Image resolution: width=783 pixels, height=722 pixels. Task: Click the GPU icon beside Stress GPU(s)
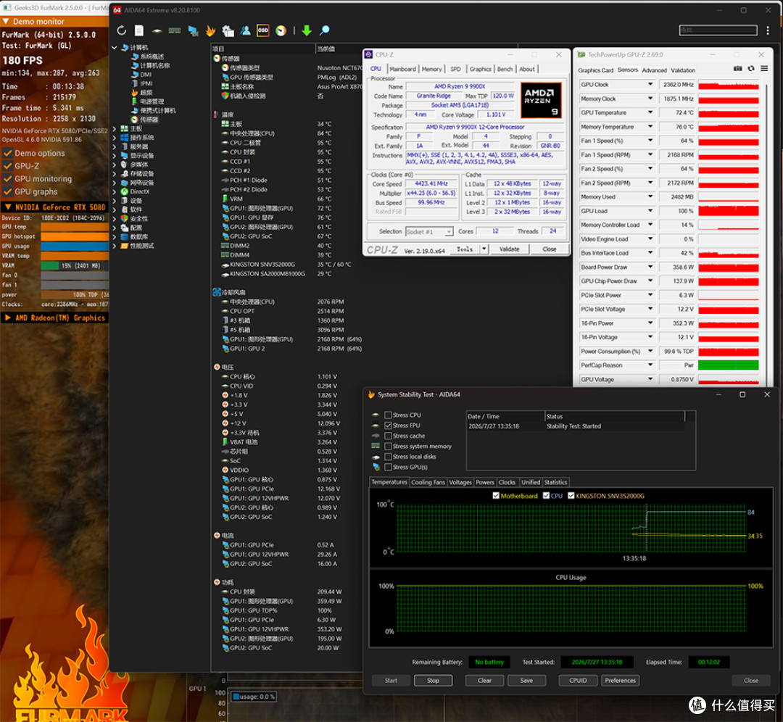(x=376, y=467)
